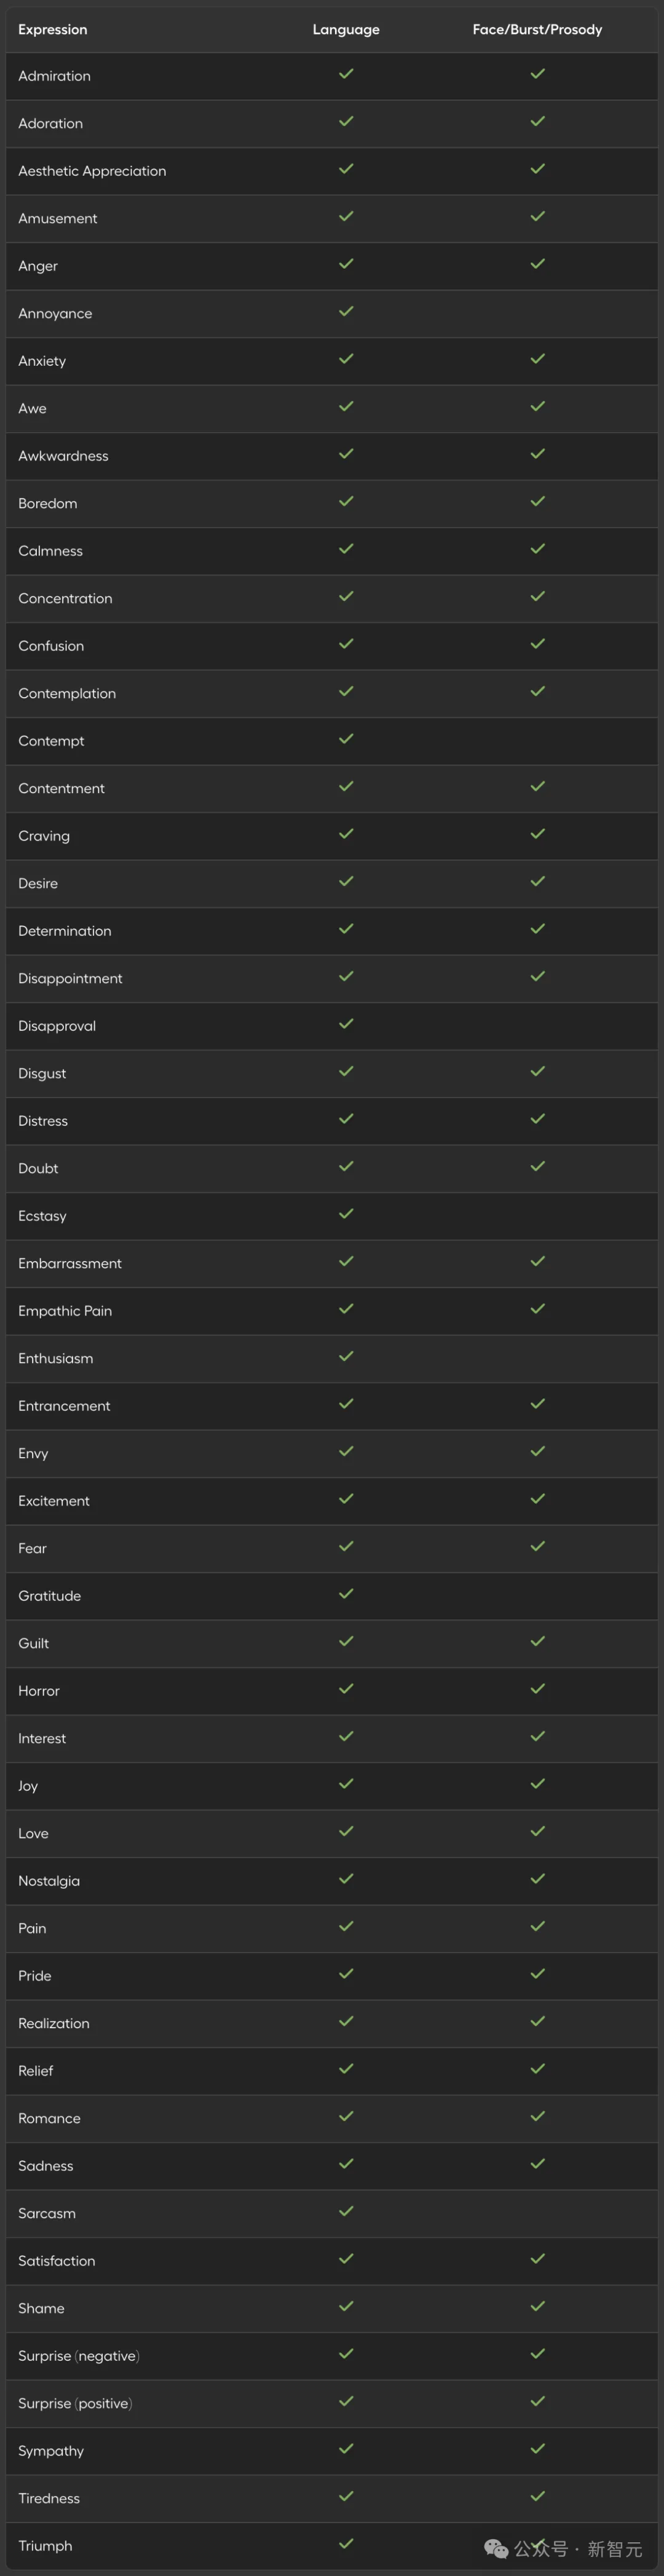The height and width of the screenshot is (2576, 664).
Task: Click the Language checkmark for Admiration
Action: click(346, 74)
